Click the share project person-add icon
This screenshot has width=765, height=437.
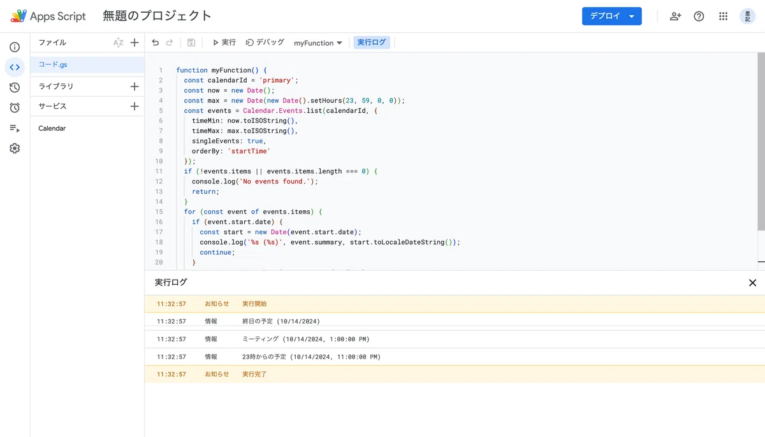[x=675, y=17]
